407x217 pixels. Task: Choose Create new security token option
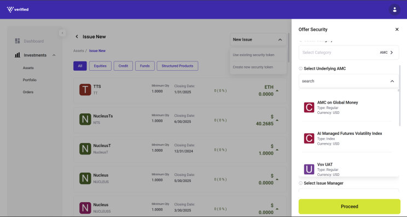point(253,67)
